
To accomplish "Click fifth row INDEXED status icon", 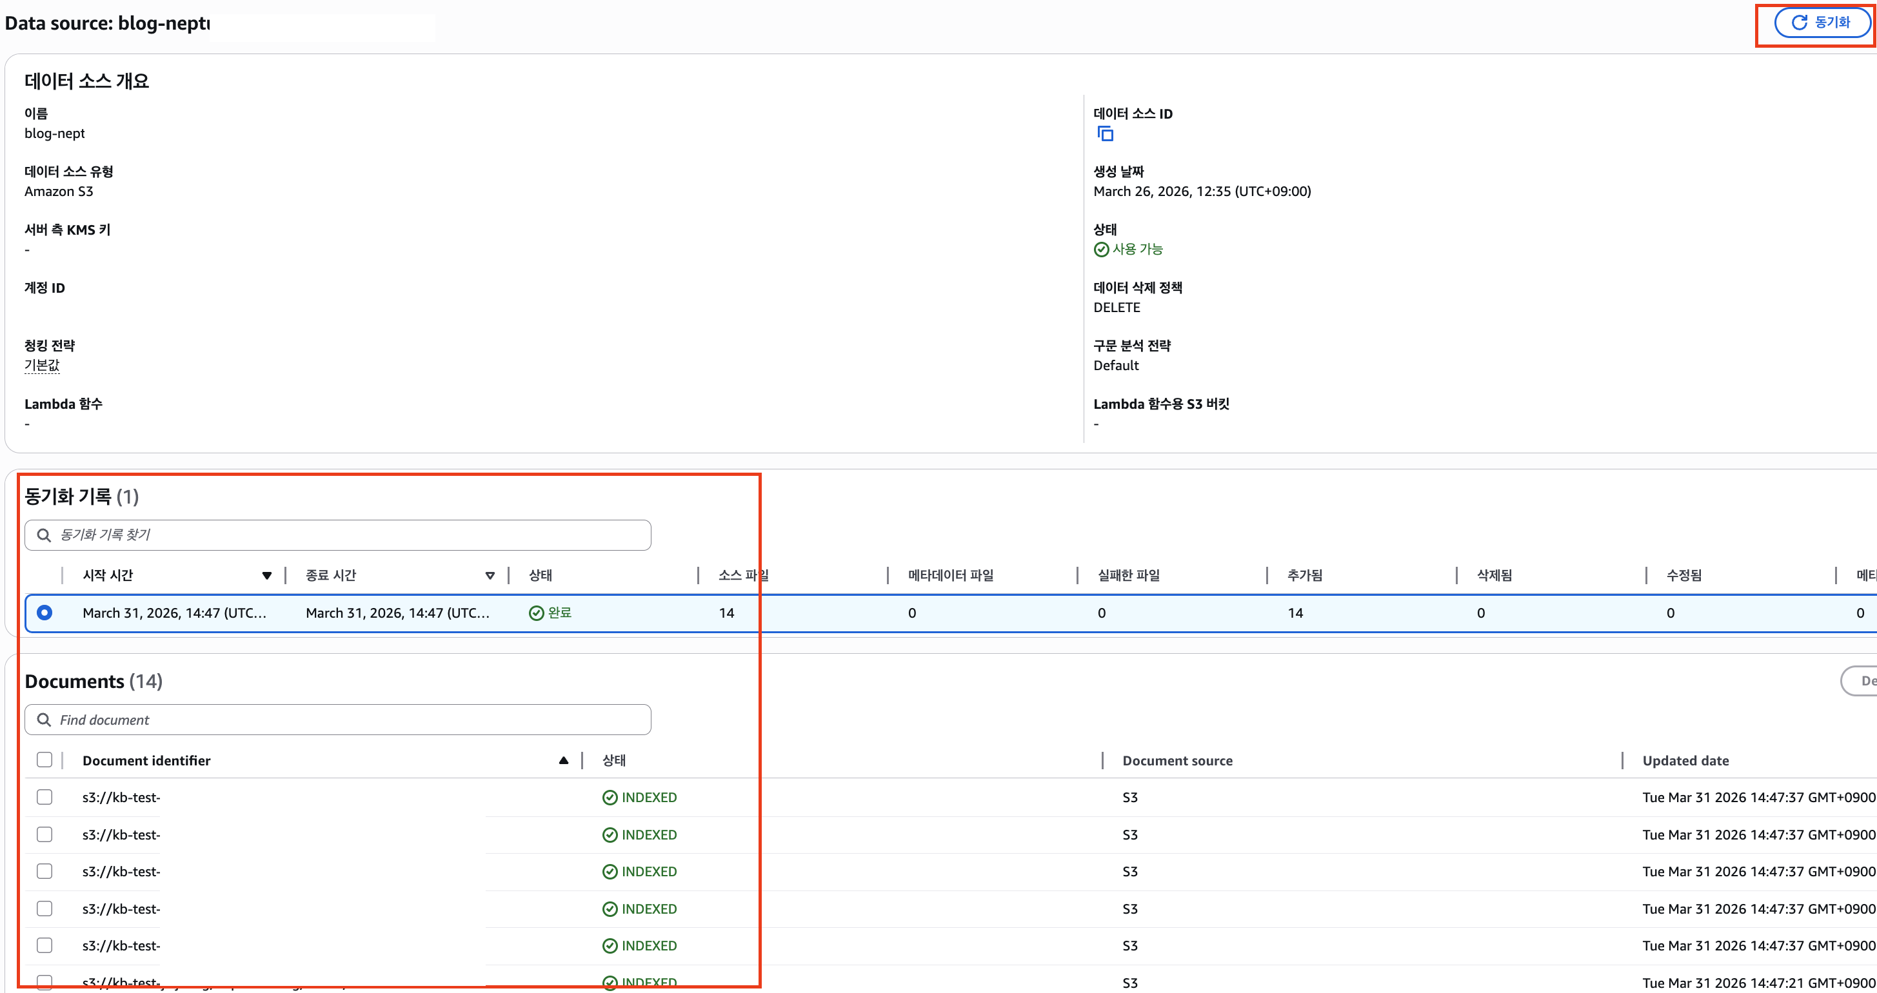I will [610, 947].
